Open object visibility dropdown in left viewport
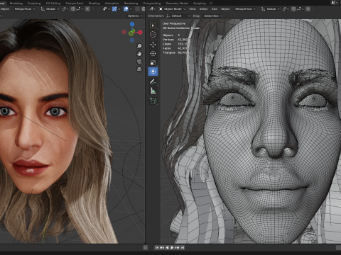Image resolution: width=341 pixels, height=255 pixels. 106,9
